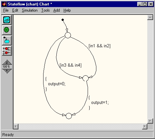The image size is (155, 139).
Task: Select the Connective junction tool
Action: 7,51
